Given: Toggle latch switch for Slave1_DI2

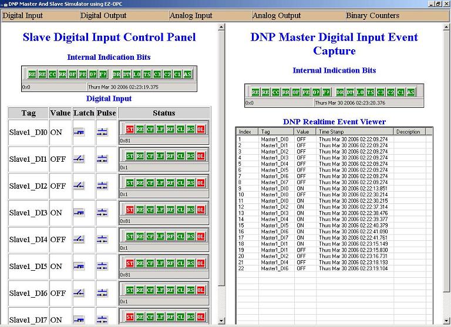Looking at the screenshot, I should coord(79,186).
